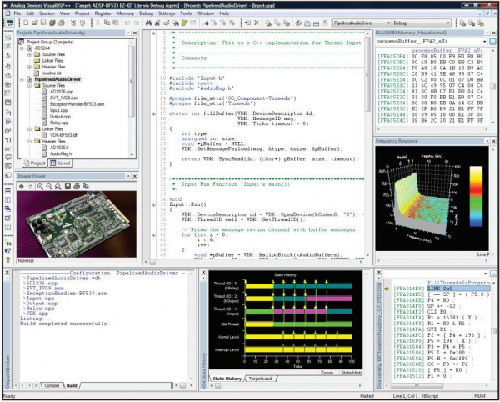Click the yellow Kernel Level bar in State History

pyautogui.click(x=298, y=337)
